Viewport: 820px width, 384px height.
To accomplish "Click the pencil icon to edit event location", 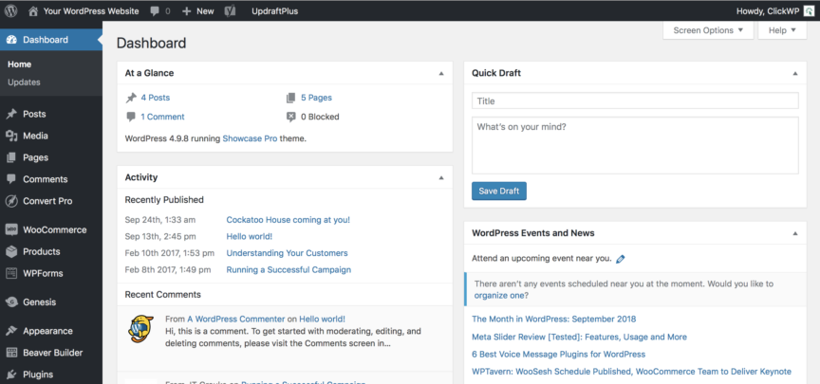I will tap(621, 258).
